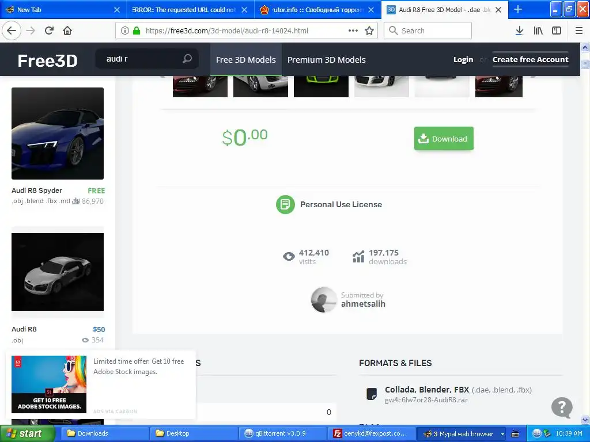Switch to Desktop folder in taskbar
The height and width of the screenshot is (442, 590).
point(194,434)
